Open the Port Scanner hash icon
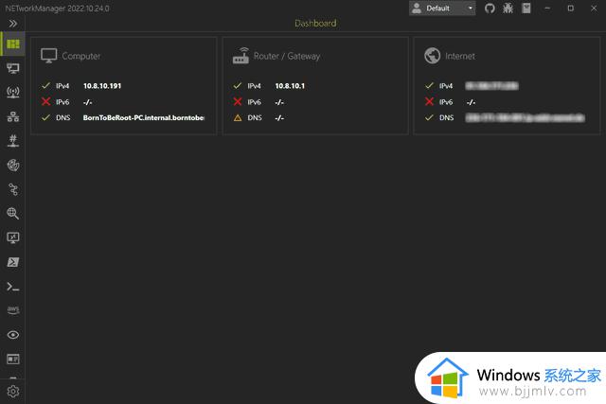This screenshot has width=606, height=404. [x=12, y=141]
